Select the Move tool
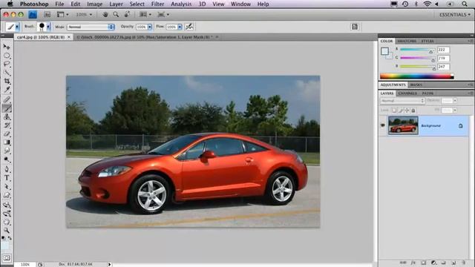Viewport: 475px width, 267px height. coord(7,47)
